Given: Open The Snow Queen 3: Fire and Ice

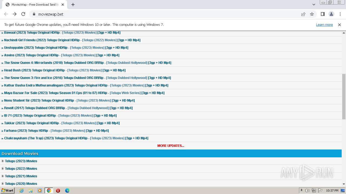Looking at the screenshot, I should click(54, 78).
